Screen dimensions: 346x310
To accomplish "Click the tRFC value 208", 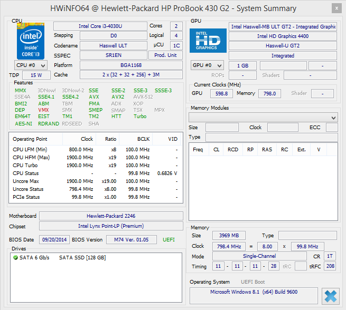I will 330,266.
